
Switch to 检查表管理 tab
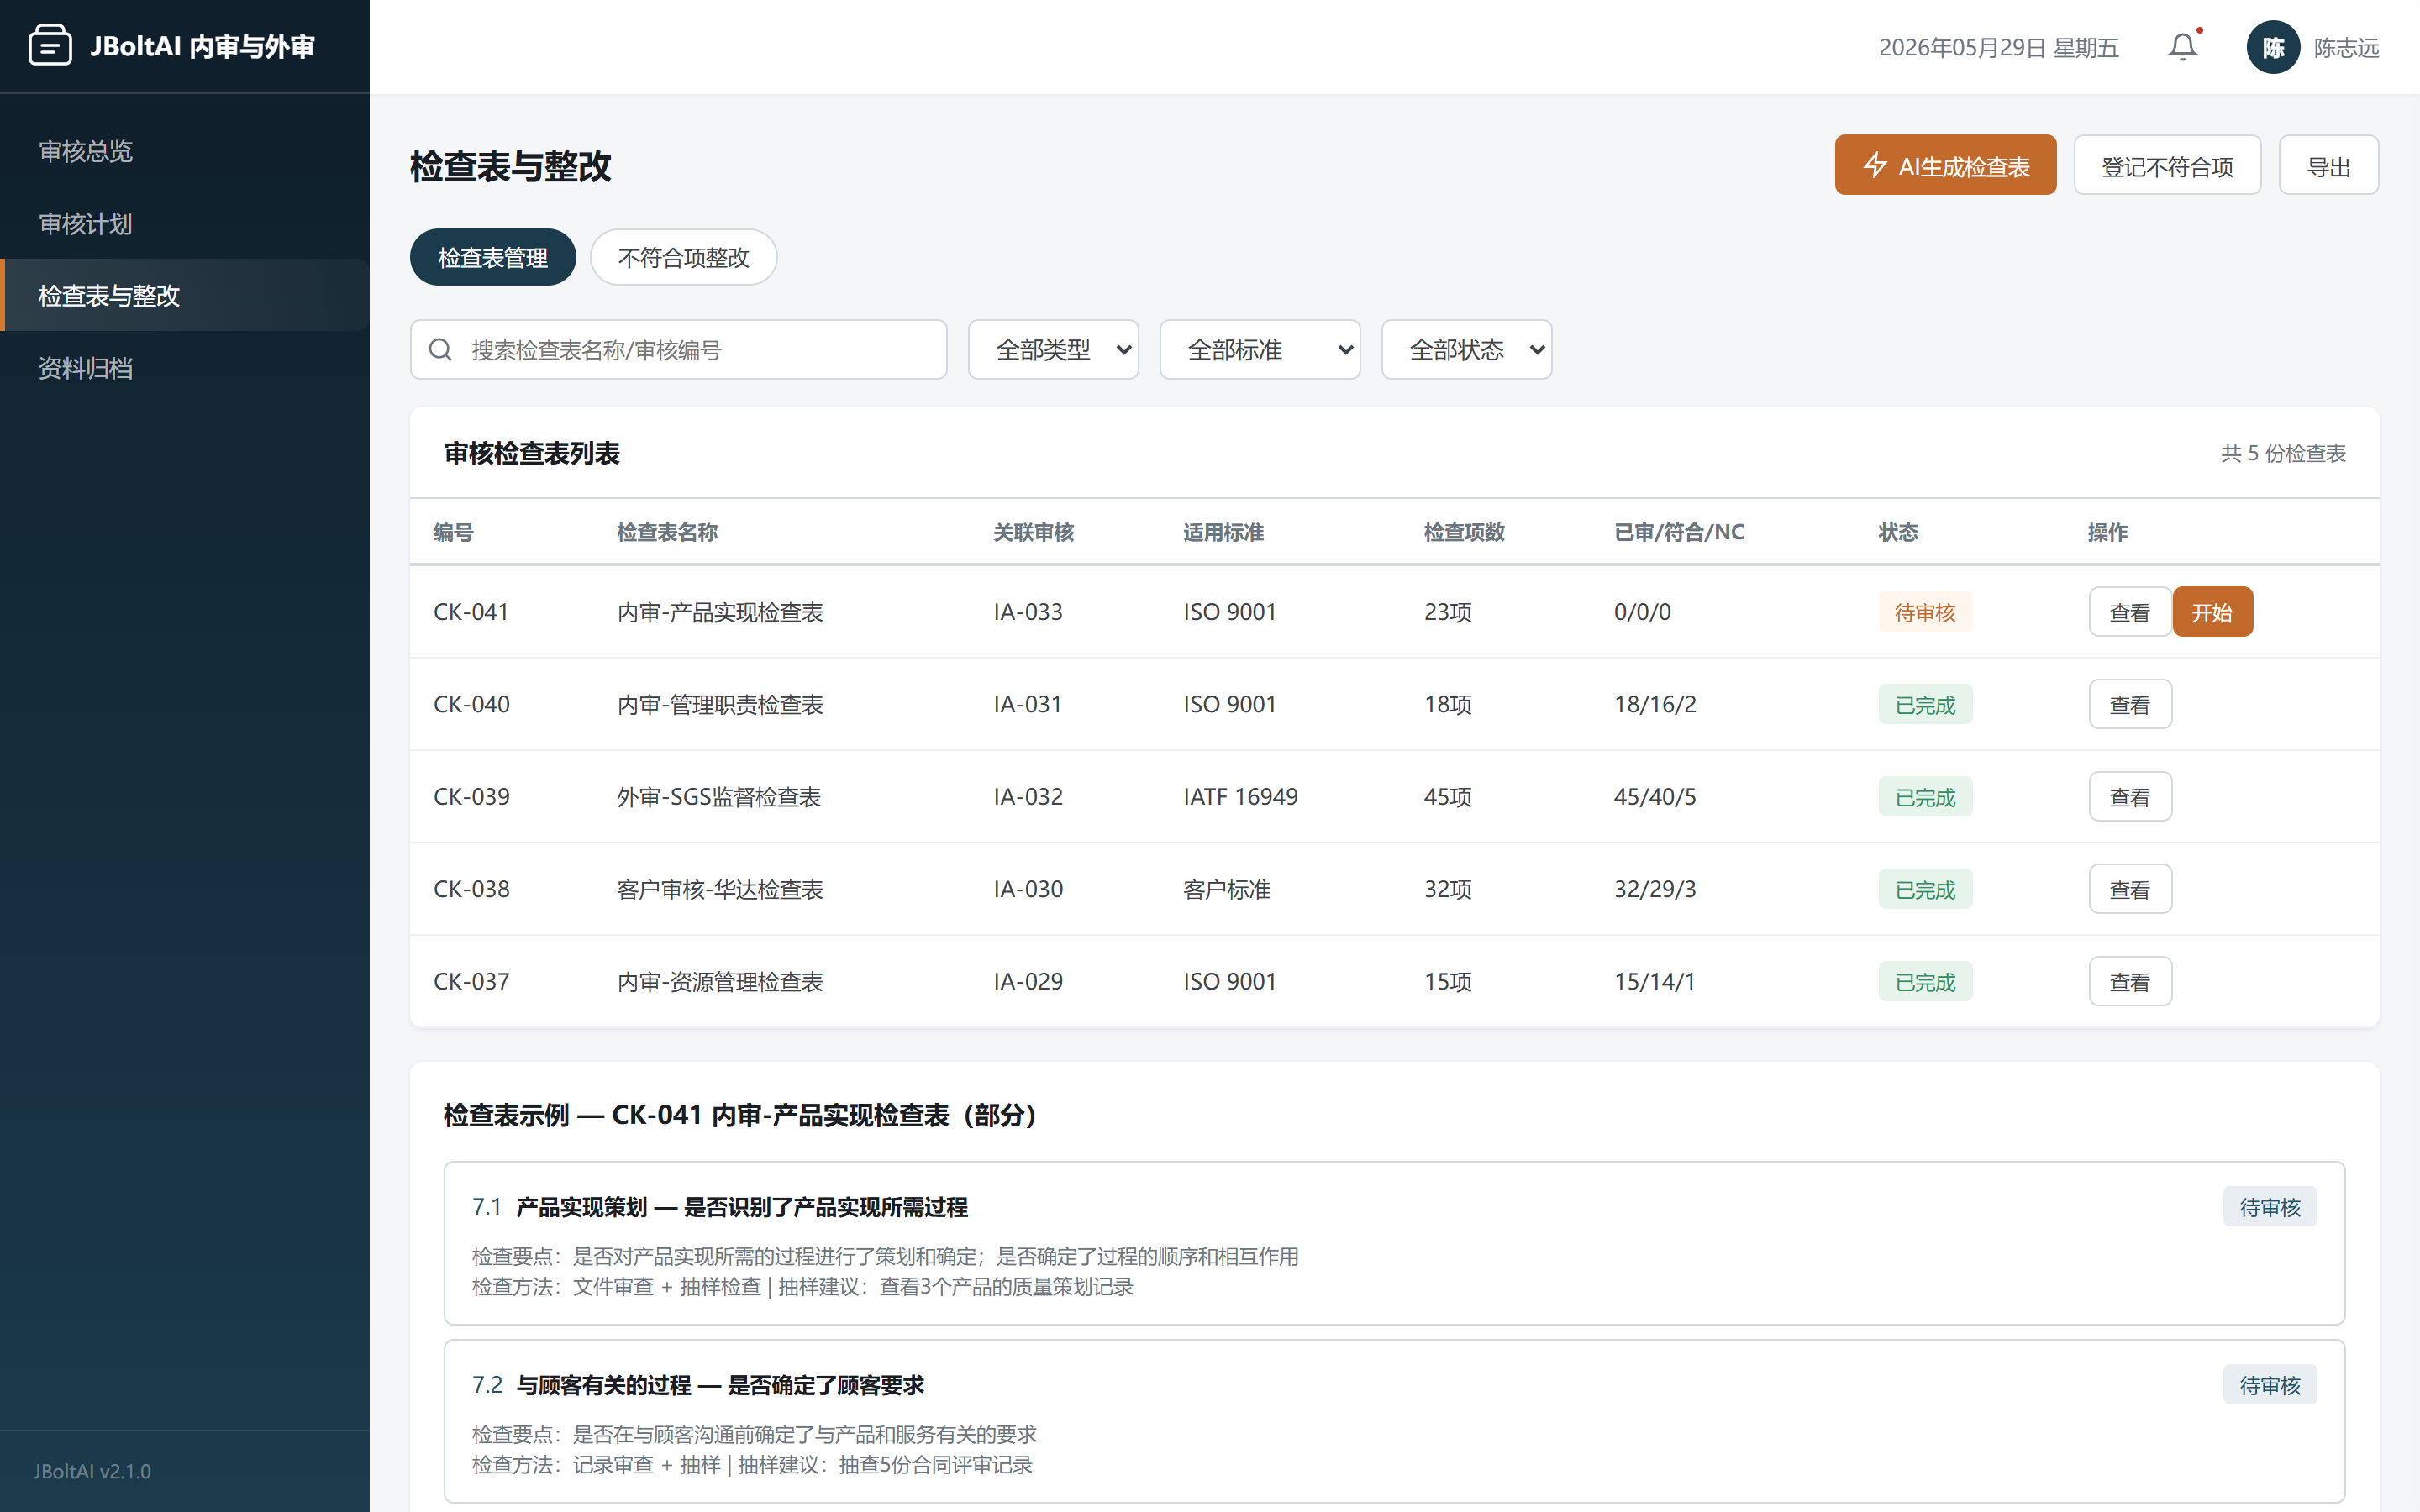pyautogui.click(x=493, y=258)
